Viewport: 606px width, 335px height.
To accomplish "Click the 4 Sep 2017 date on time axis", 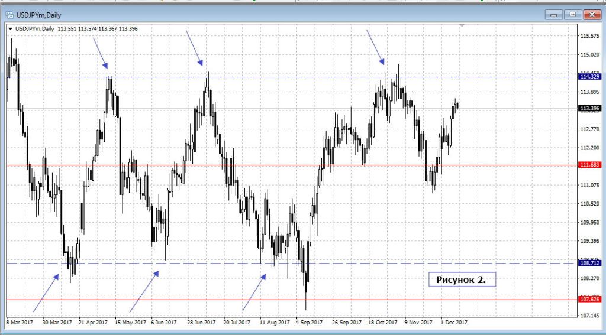I will [308, 323].
